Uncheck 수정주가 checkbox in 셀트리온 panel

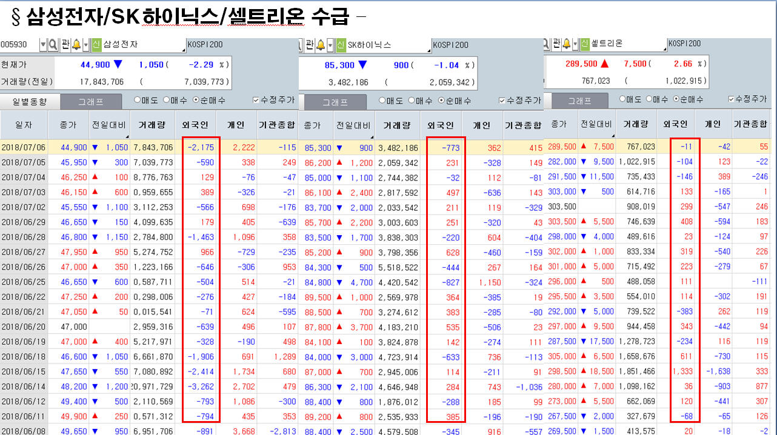[x=732, y=99]
